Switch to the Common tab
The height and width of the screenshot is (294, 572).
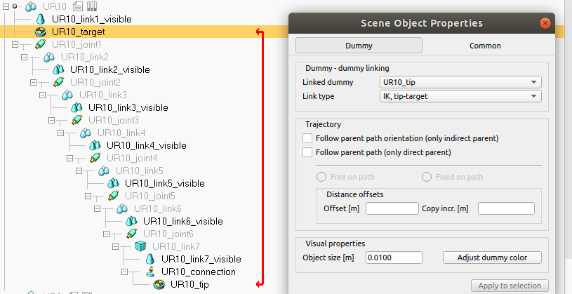point(485,46)
